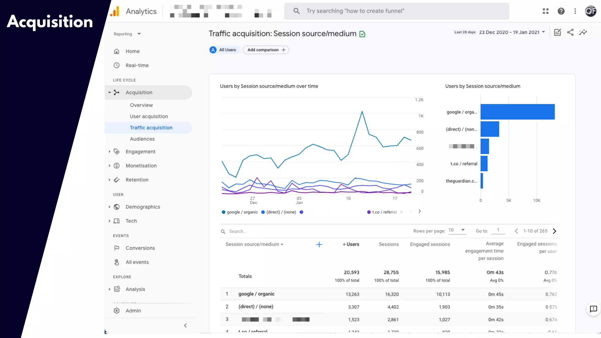Click the Analytics search bar

click(396, 11)
